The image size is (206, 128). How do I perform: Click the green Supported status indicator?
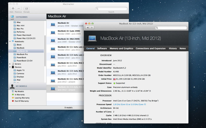coord(114,83)
